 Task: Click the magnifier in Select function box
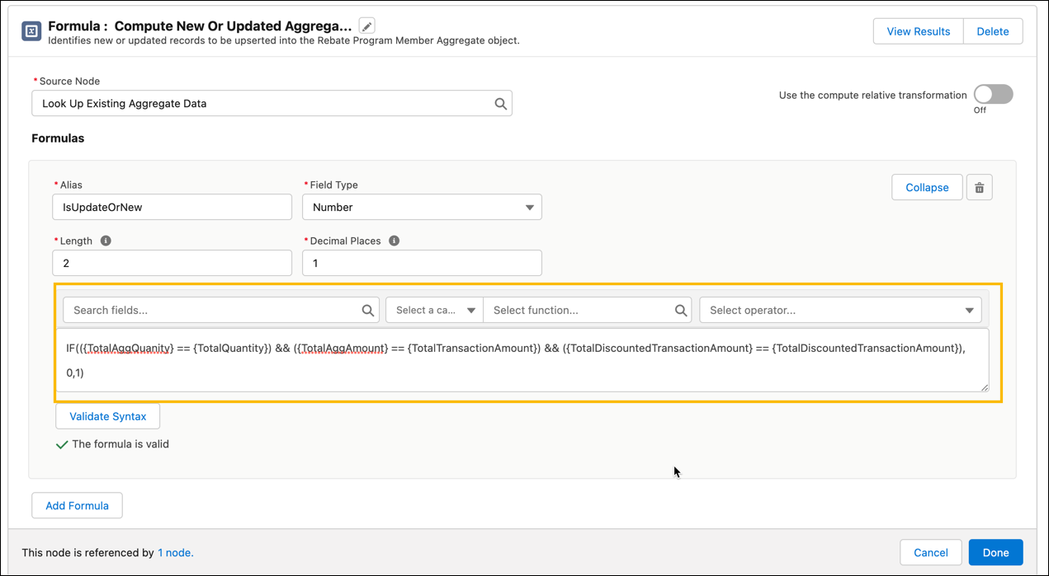pos(680,310)
